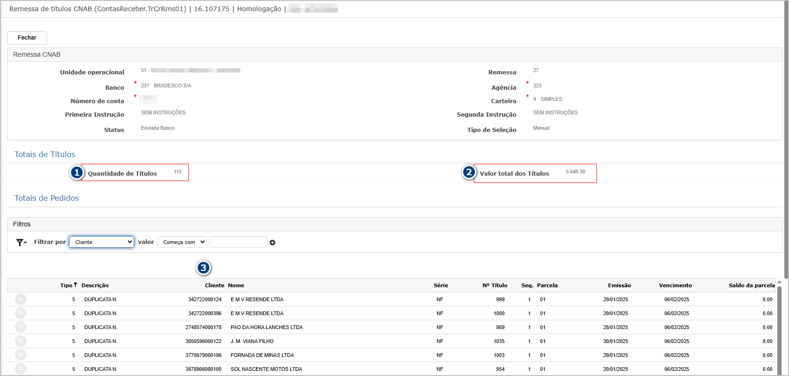Open the Filtrar por Cliente dropdown
Image resolution: width=789 pixels, height=376 pixels.
click(102, 242)
